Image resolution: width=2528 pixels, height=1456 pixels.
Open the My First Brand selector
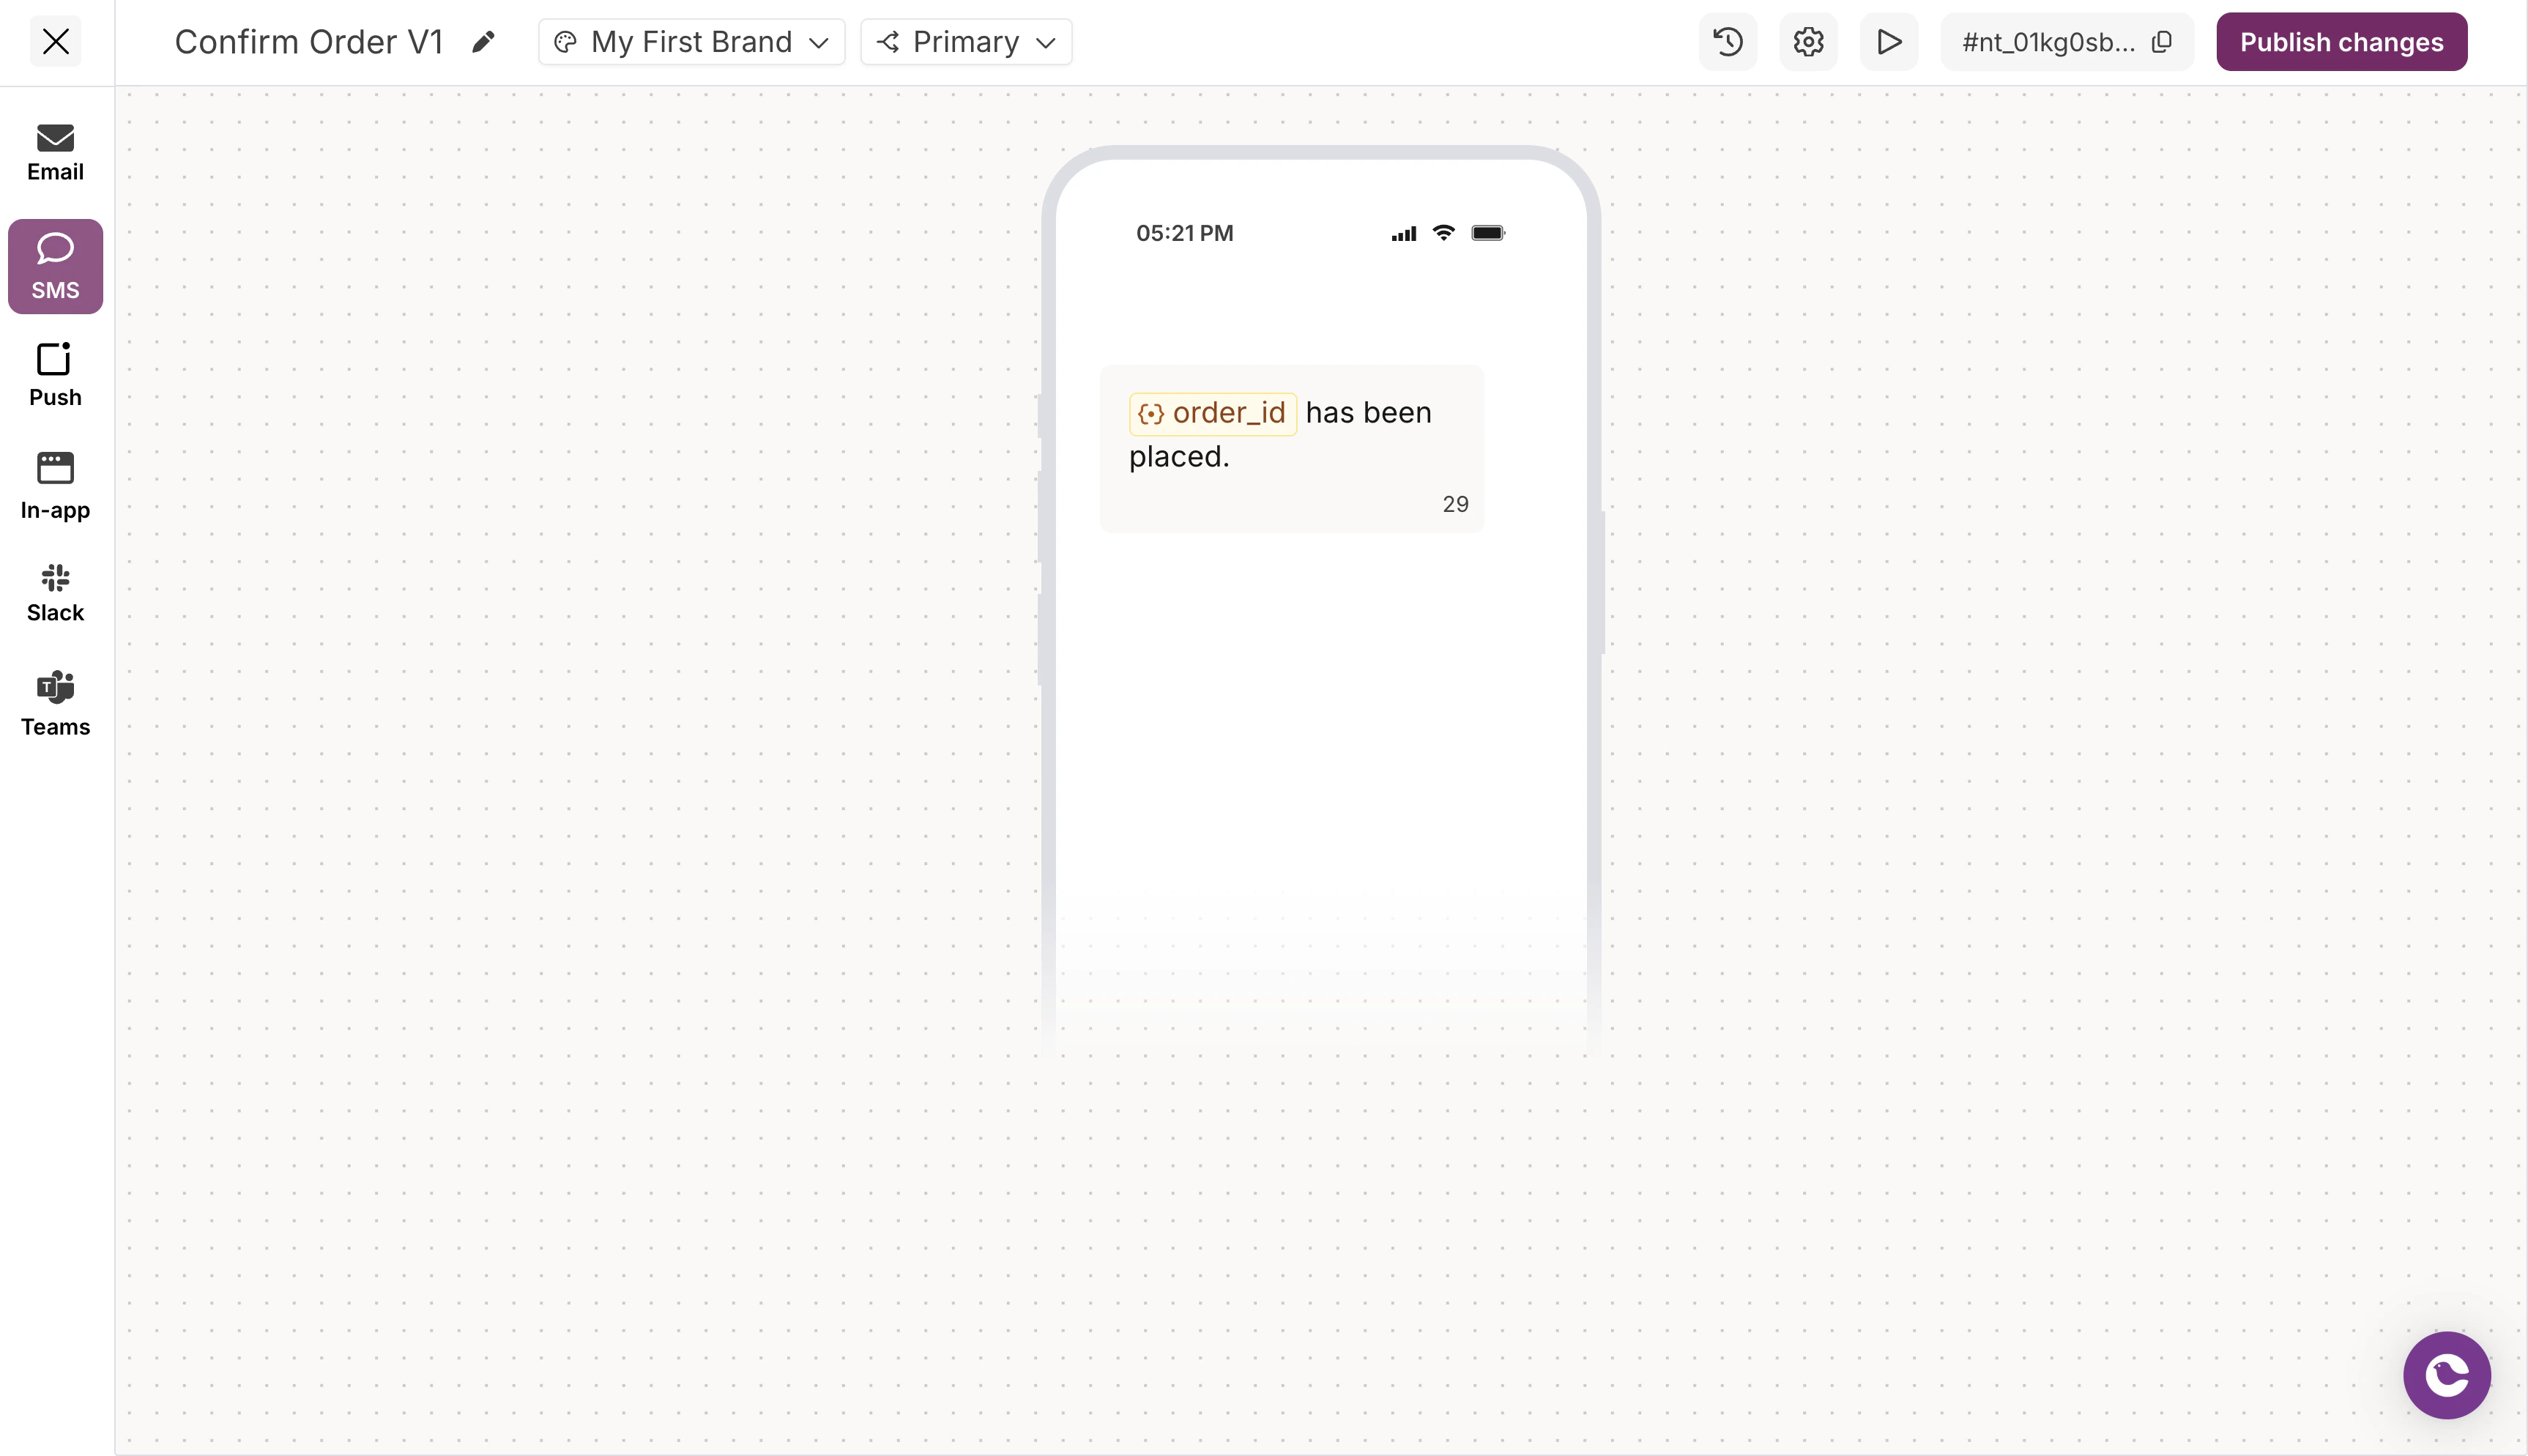691,41
